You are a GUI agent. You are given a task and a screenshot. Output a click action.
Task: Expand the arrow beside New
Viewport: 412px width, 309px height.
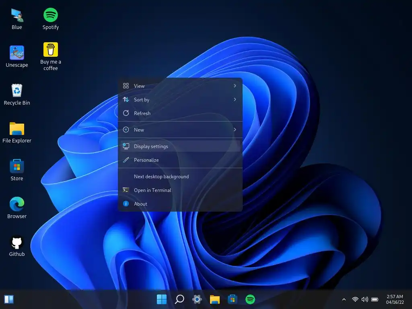[235, 130]
